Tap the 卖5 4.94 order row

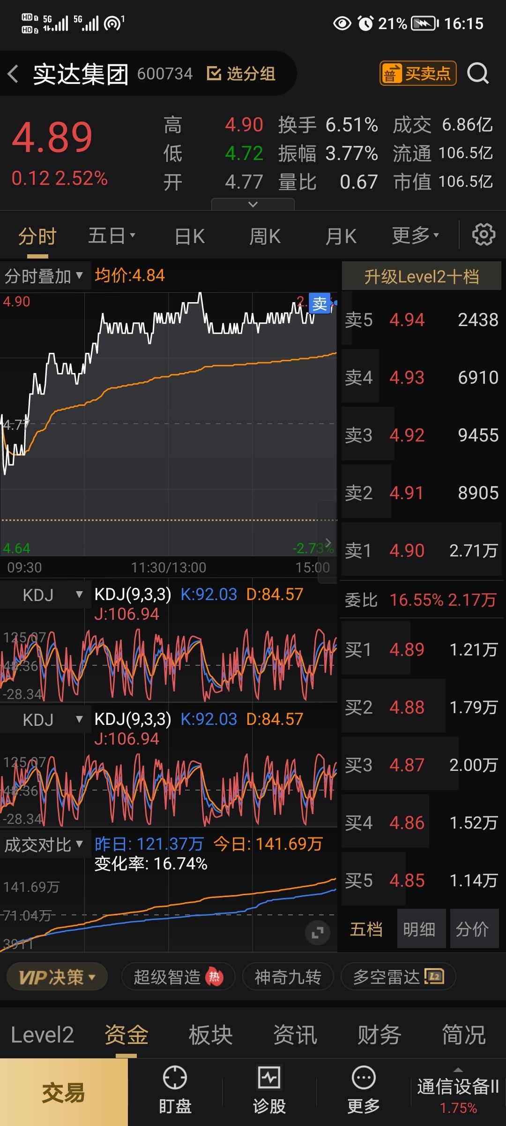(422, 320)
